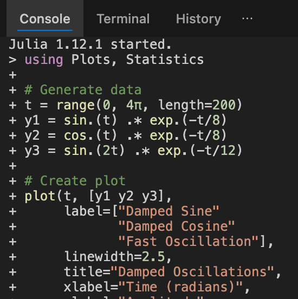Select the '# Generate data' comment line

(83, 90)
